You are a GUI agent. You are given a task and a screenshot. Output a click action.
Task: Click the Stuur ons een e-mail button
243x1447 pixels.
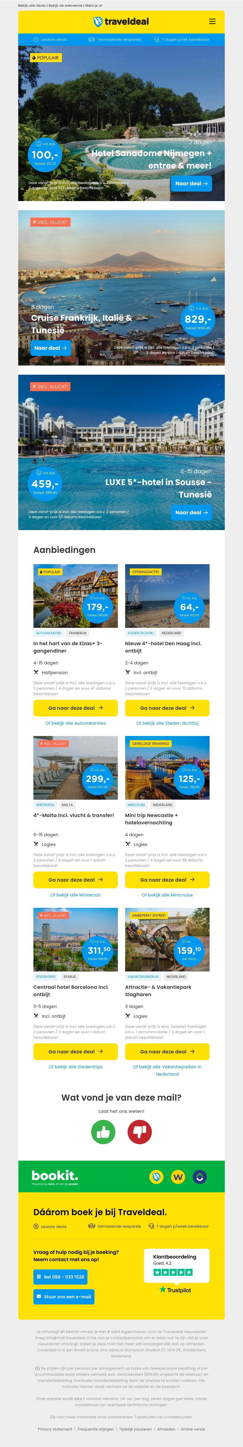pyautogui.click(x=64, y=1297)
